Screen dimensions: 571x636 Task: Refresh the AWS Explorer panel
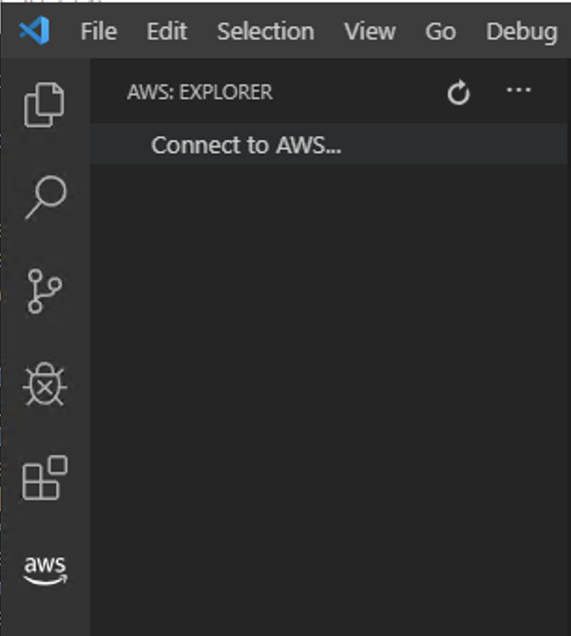point(459,92)
